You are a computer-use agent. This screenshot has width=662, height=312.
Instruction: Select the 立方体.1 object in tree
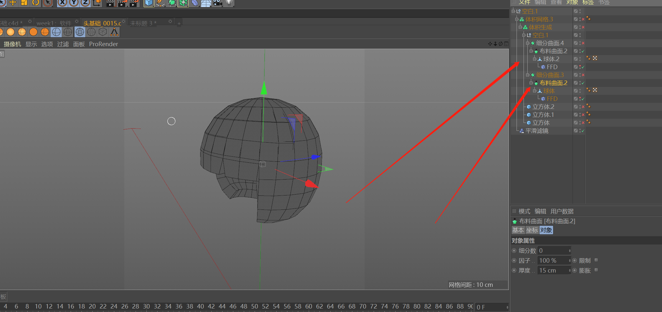tap(543, 115)
